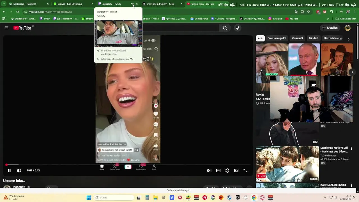Expand the system tray hidden icons chevron
Viewport: 359px width, 202px height.
[325, 198]
